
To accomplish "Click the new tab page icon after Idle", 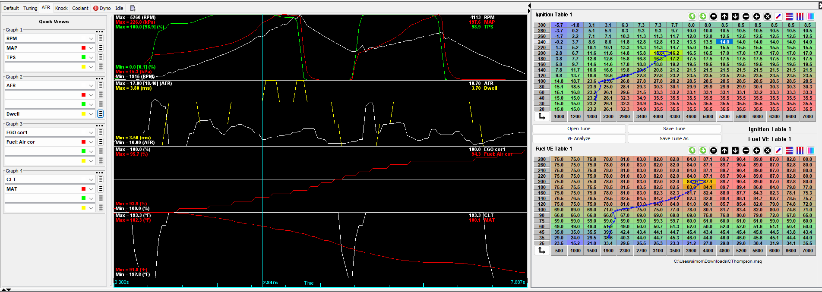I will [x=133, y=8].
